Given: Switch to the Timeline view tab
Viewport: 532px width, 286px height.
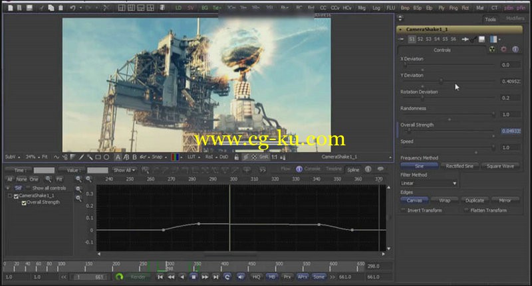Looking at the screenshot, I should click(334, 169).
